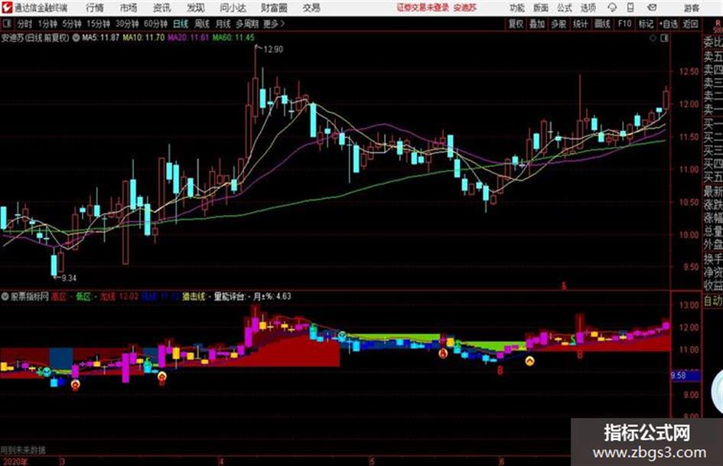This screenshot has height=466, width=723.
Task: Open the 行情 menu
Action: [x=95, y=8]
